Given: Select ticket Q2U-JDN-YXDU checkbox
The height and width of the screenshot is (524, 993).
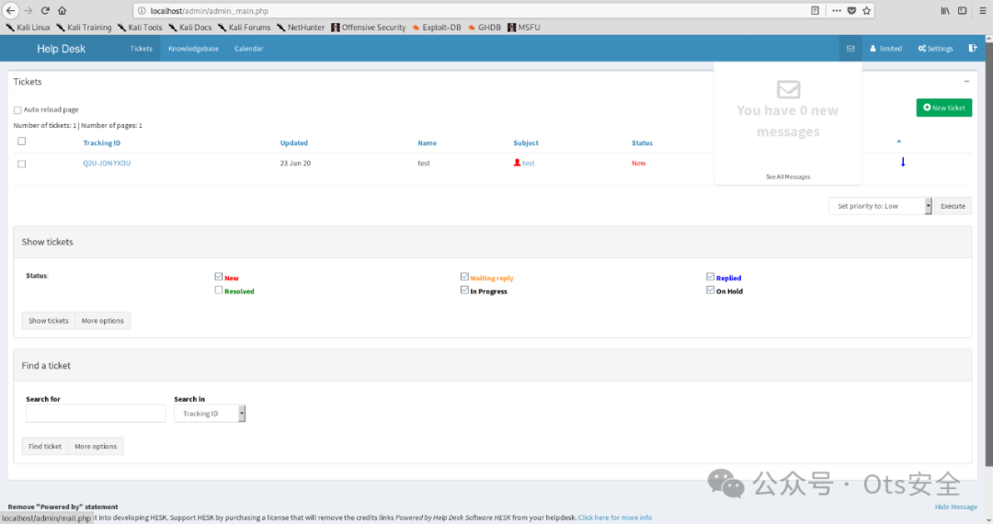Looking at the screenshot, I should pyautogui.click(x=21, y=164).
